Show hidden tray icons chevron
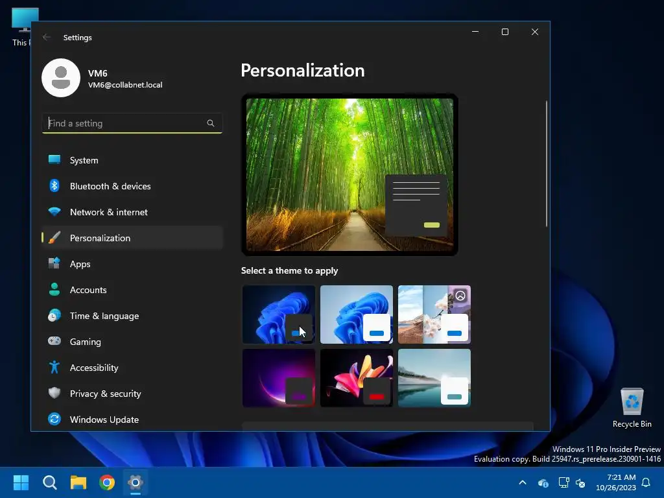This screenshot has width=664, height=498. point(523,482)
